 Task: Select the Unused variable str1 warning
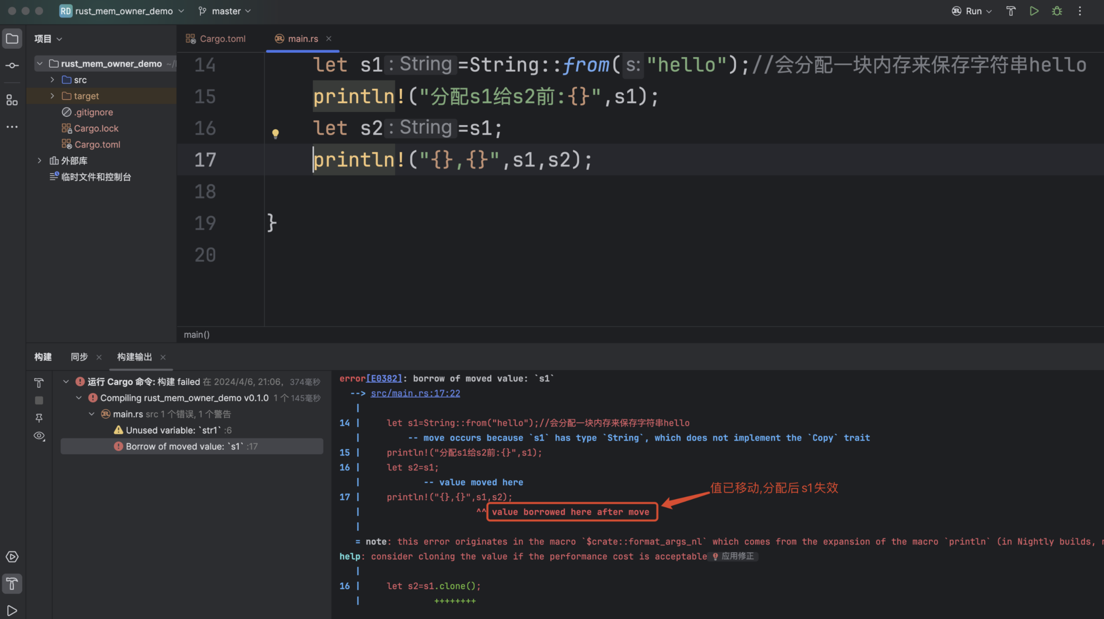point(173,430)
